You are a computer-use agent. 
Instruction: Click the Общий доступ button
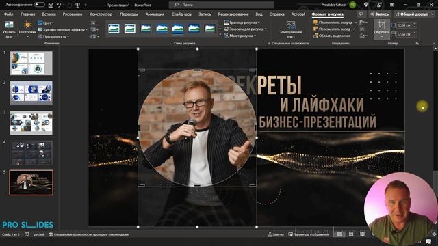(x=414, y=14)
